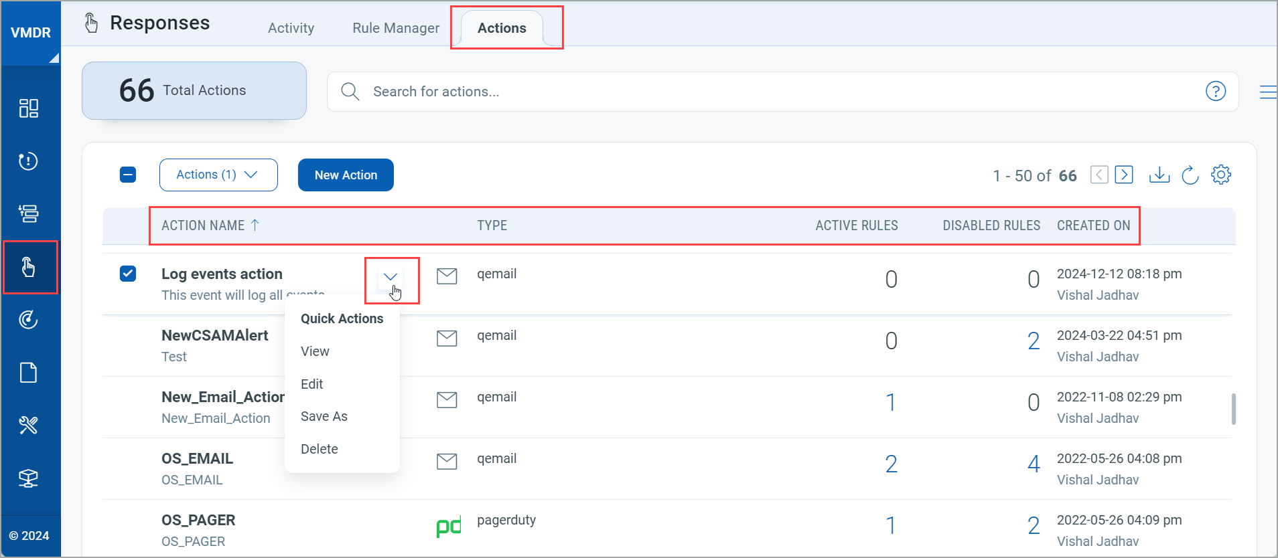Open the VMDR module picker
Viewport: 1278px width, 558px height.
(x=31, y=33)
